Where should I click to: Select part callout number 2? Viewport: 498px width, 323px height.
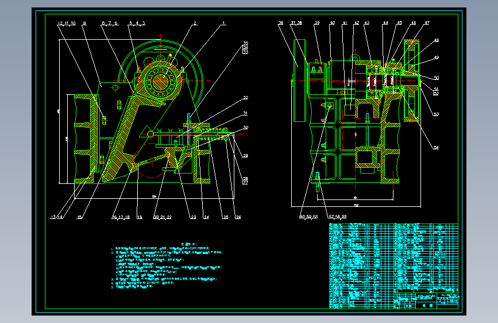click(195, 23)
